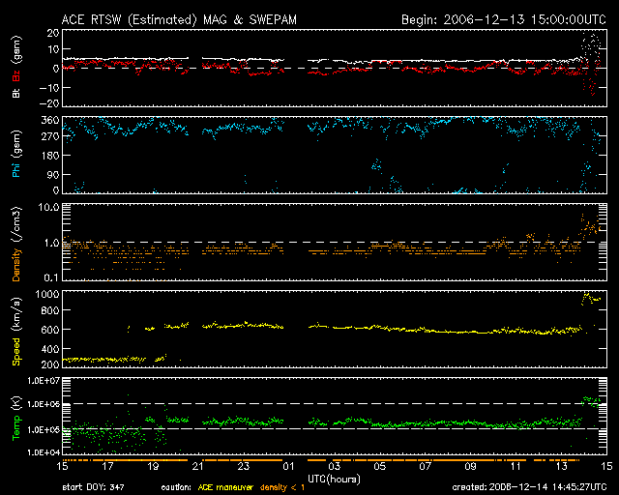Select the orange density < 1 legend entry
Image resolution: width=619 pixels, height=495 pixels.
click(x=284, y=486)
